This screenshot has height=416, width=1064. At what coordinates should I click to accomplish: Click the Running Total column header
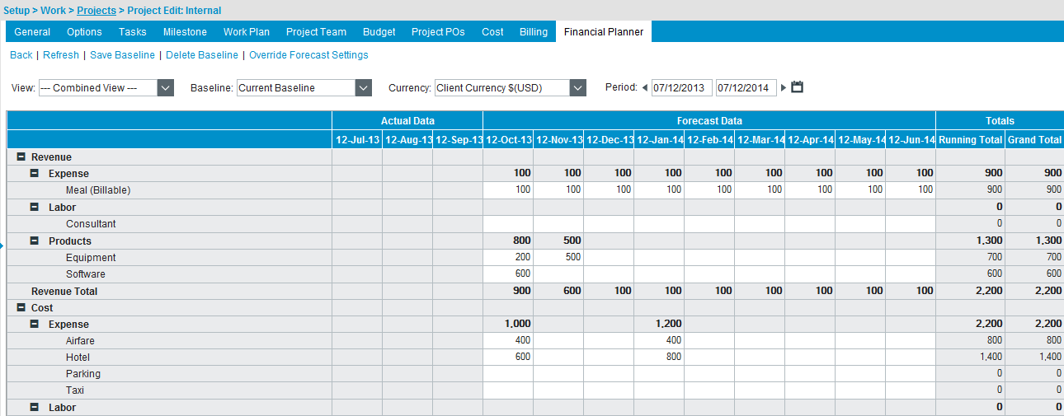pyautogui.click(x=970, y=140)
